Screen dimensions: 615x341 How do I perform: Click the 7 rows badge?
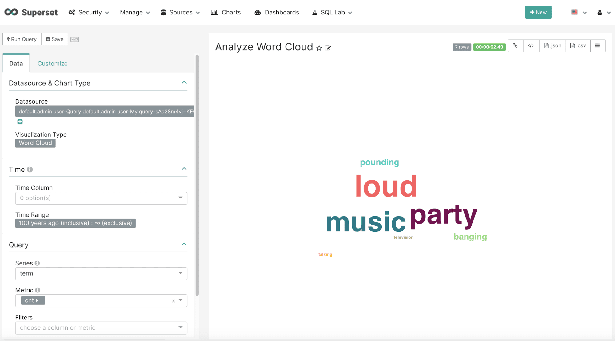(462, 47)
